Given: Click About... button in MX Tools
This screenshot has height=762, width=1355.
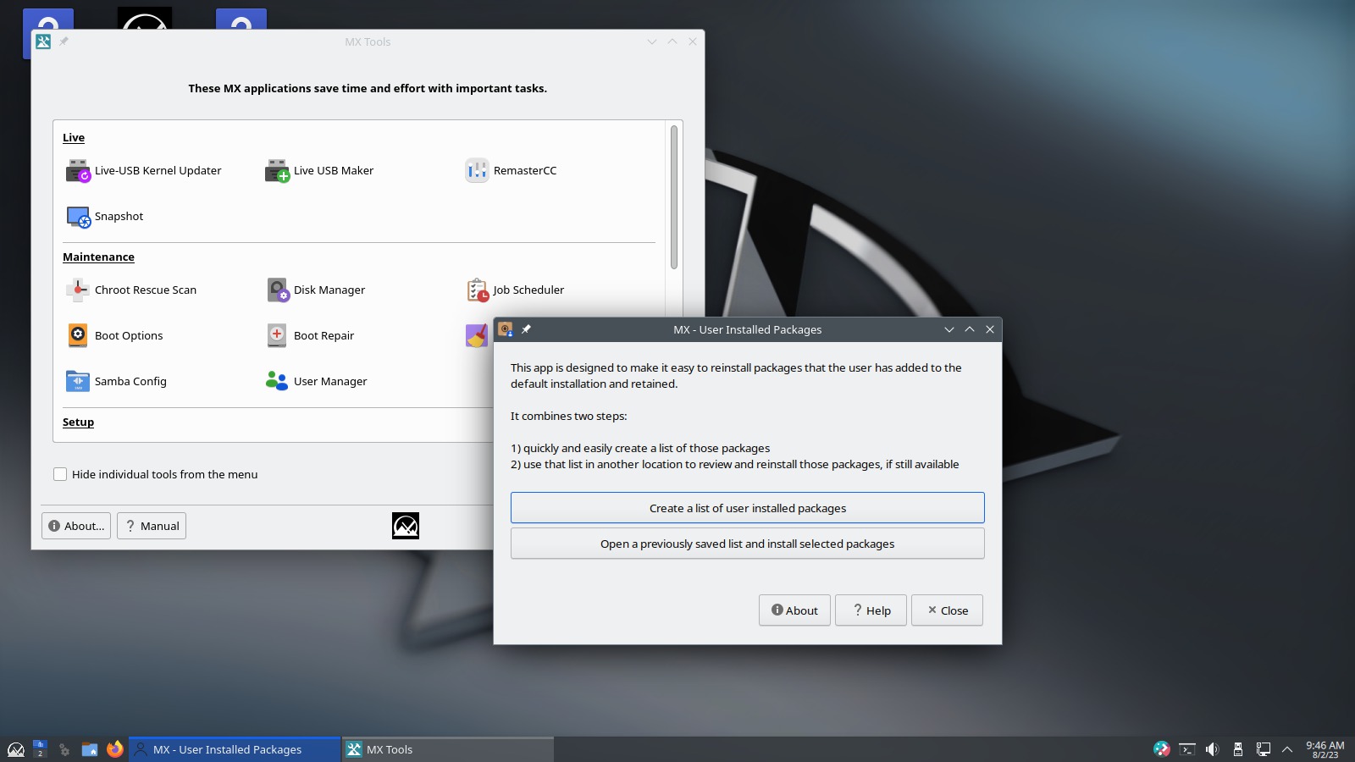Looking at the screenshot, I should (x=77, y=526).
